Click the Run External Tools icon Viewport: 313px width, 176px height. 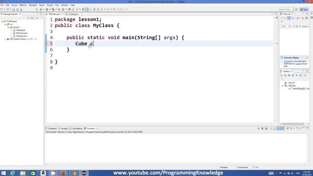point(53,9)
